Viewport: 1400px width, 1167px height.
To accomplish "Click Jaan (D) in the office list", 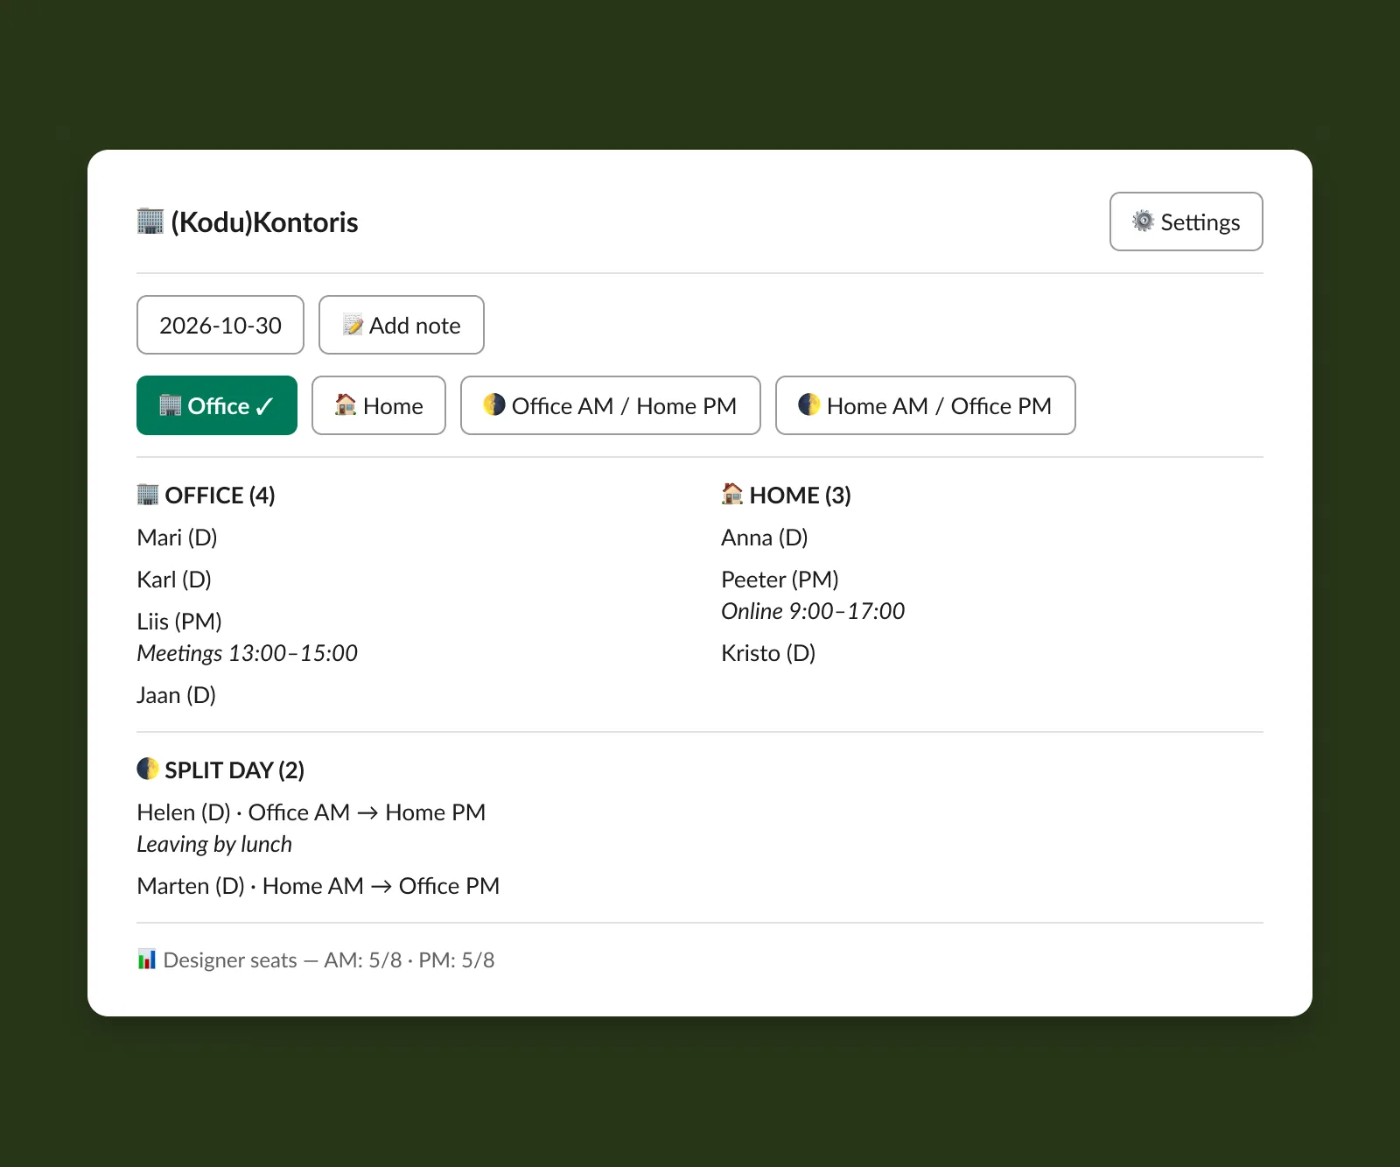I will point(177,695).
